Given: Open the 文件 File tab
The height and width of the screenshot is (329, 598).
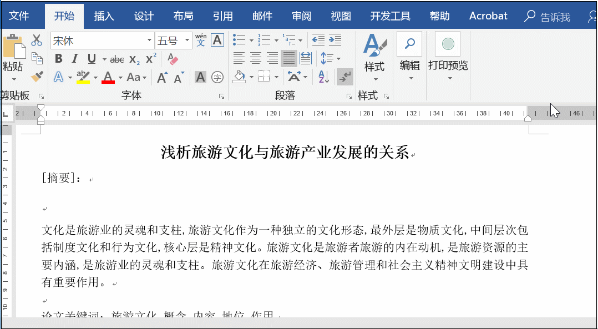Looking at the screenshot, I should (x=19, y=16).
